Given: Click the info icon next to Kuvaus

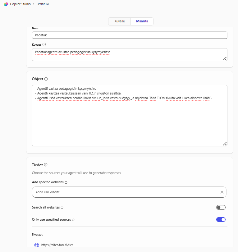Looking at the screenshot, I should click(x=44, y=44).
